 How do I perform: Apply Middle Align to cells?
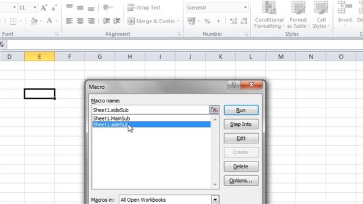tap(80, 7)
